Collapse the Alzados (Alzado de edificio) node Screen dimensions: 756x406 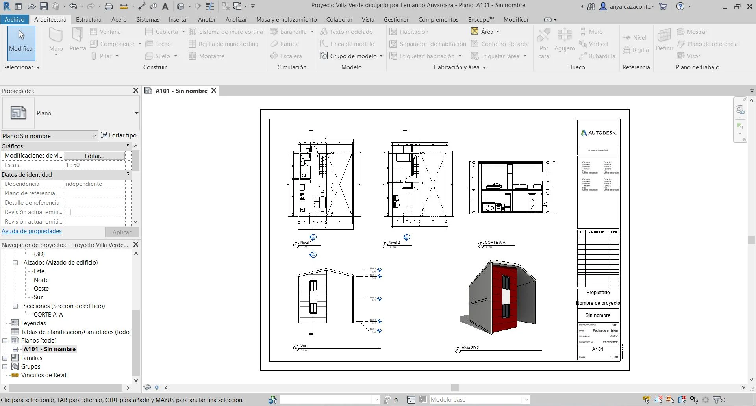[15, 263]
